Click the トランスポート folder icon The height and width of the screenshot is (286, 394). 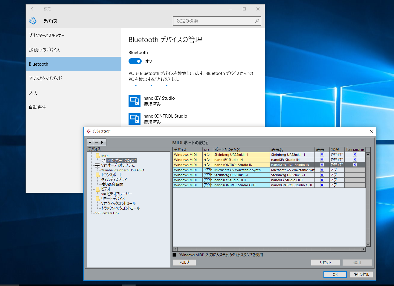click(x=97, y=175)
